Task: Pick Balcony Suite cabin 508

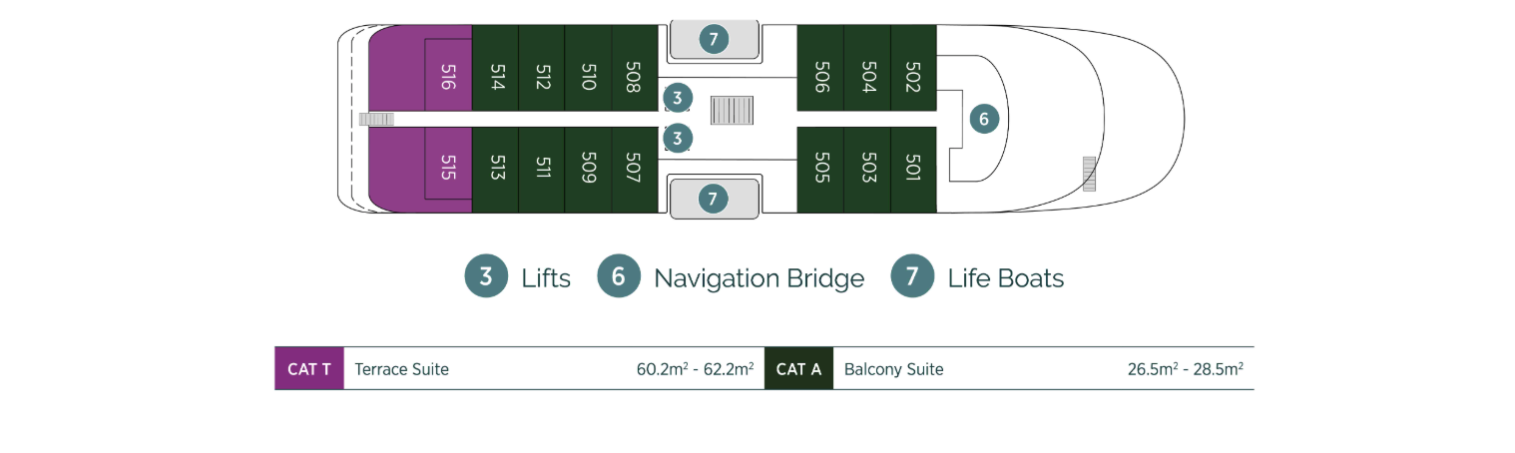Action: (x=633, y=76)
